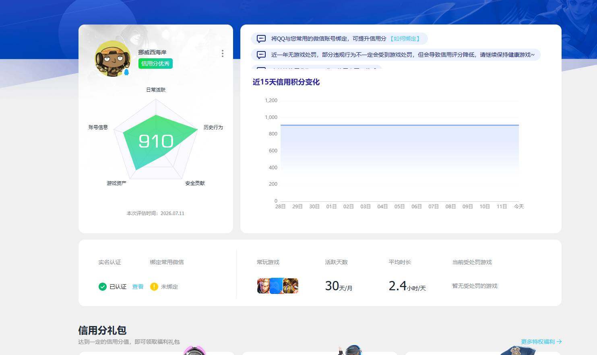597x355 pixels.
Task: Click the 账号信息 radar axis label
Action: [x=98, y=127]
